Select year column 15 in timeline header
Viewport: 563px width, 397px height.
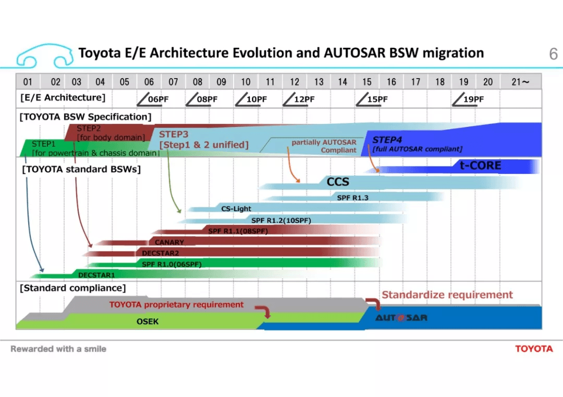click(367, 82)
